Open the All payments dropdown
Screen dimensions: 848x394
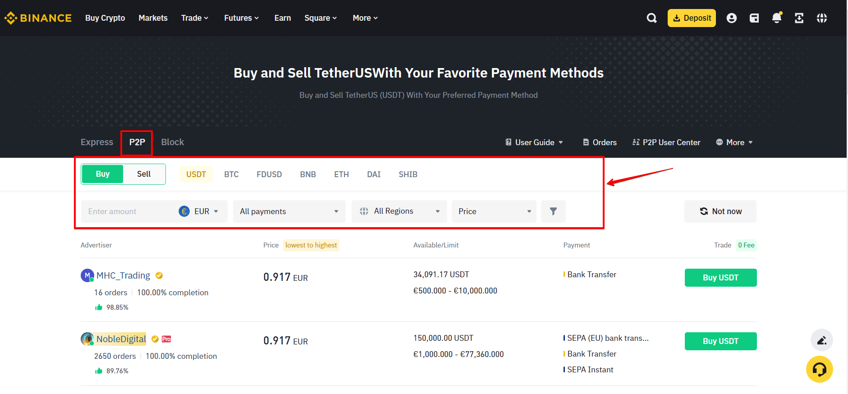[289, 211]
